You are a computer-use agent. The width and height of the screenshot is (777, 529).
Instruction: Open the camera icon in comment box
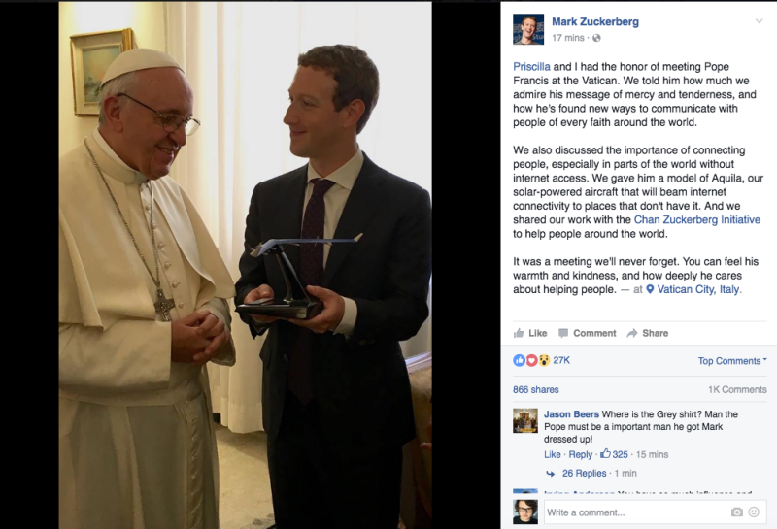pos(737,512)
